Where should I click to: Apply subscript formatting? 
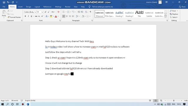39,16
